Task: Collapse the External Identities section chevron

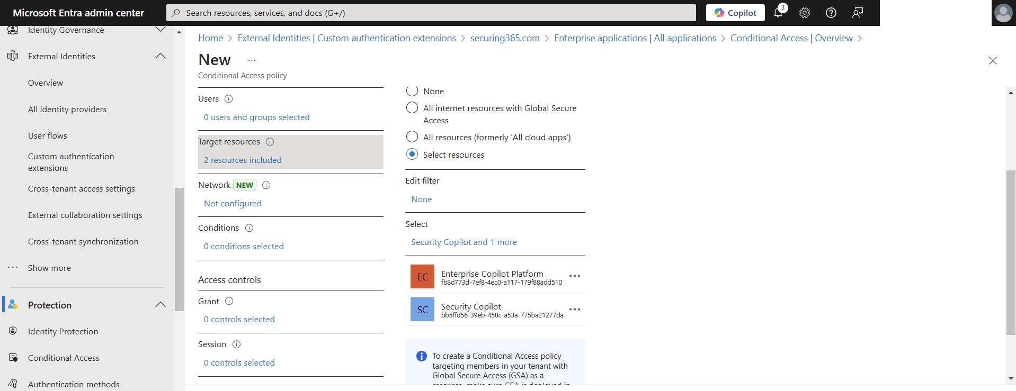Action: coord(161,56)
